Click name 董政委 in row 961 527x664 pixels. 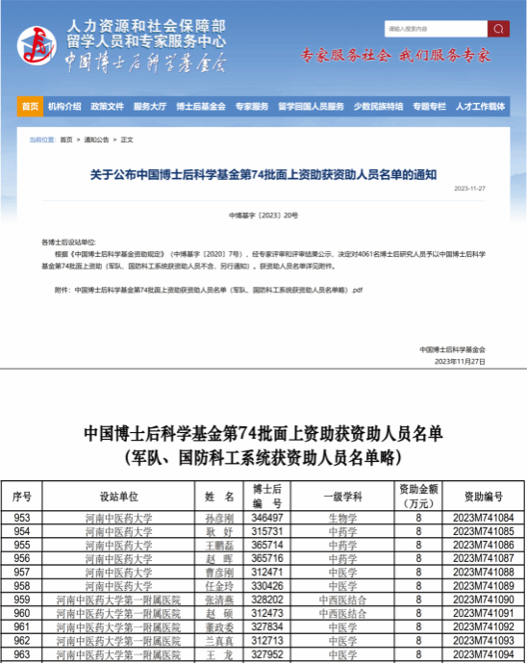click(x=219, y=626)
